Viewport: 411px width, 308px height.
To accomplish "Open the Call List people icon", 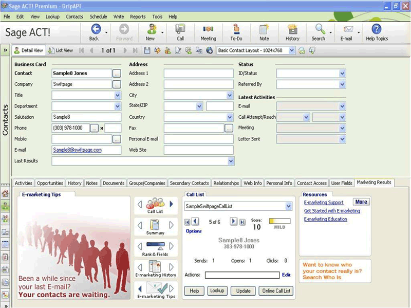I will (155, 203).
